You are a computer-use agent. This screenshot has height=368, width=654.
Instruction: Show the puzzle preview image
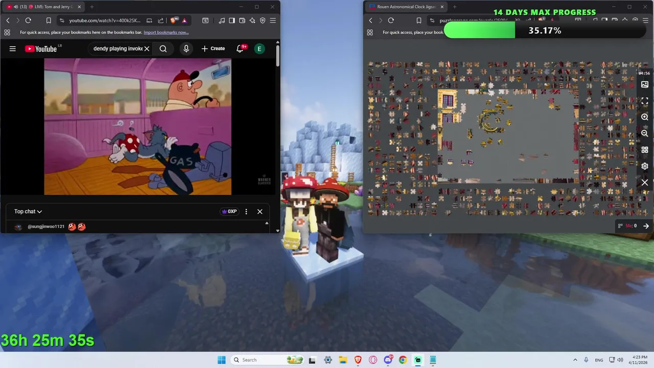[x=645, y=84]
